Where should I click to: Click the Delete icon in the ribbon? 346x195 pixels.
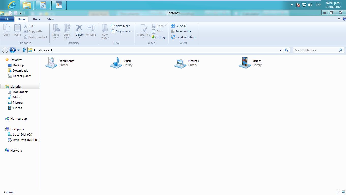pyautogui.click(x=79, y=28)
